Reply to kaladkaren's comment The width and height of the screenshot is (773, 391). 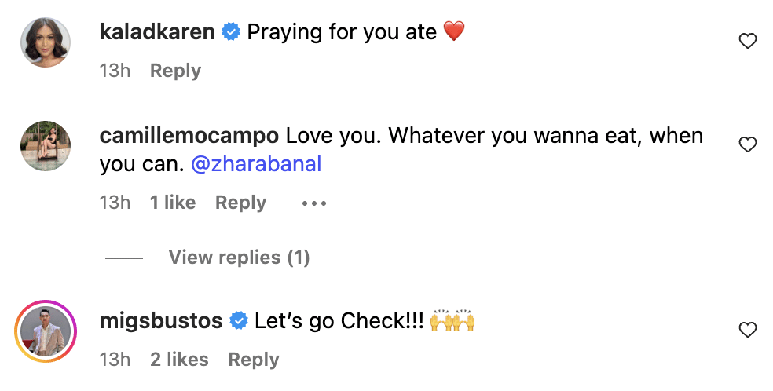175,71
